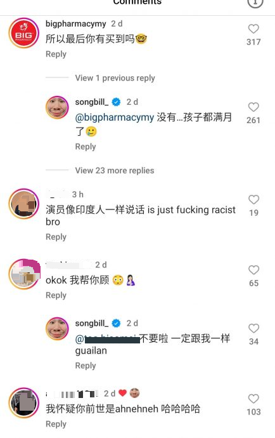The width and height of the screenshot is (275, 438).
Task: Open the info icon beside Comments header
Action: coord(255,3)
